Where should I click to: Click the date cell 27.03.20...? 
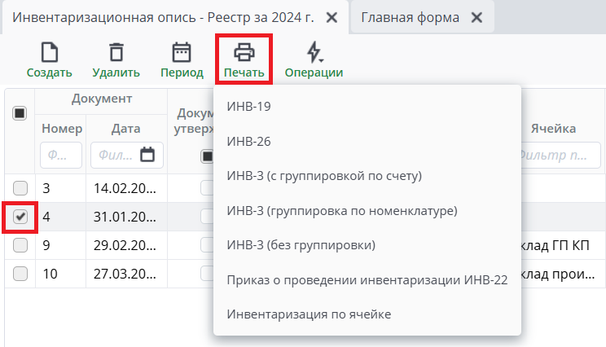[x=126, y=274]
